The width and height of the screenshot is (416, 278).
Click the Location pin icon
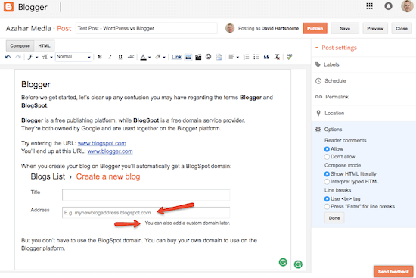[318, 113]
